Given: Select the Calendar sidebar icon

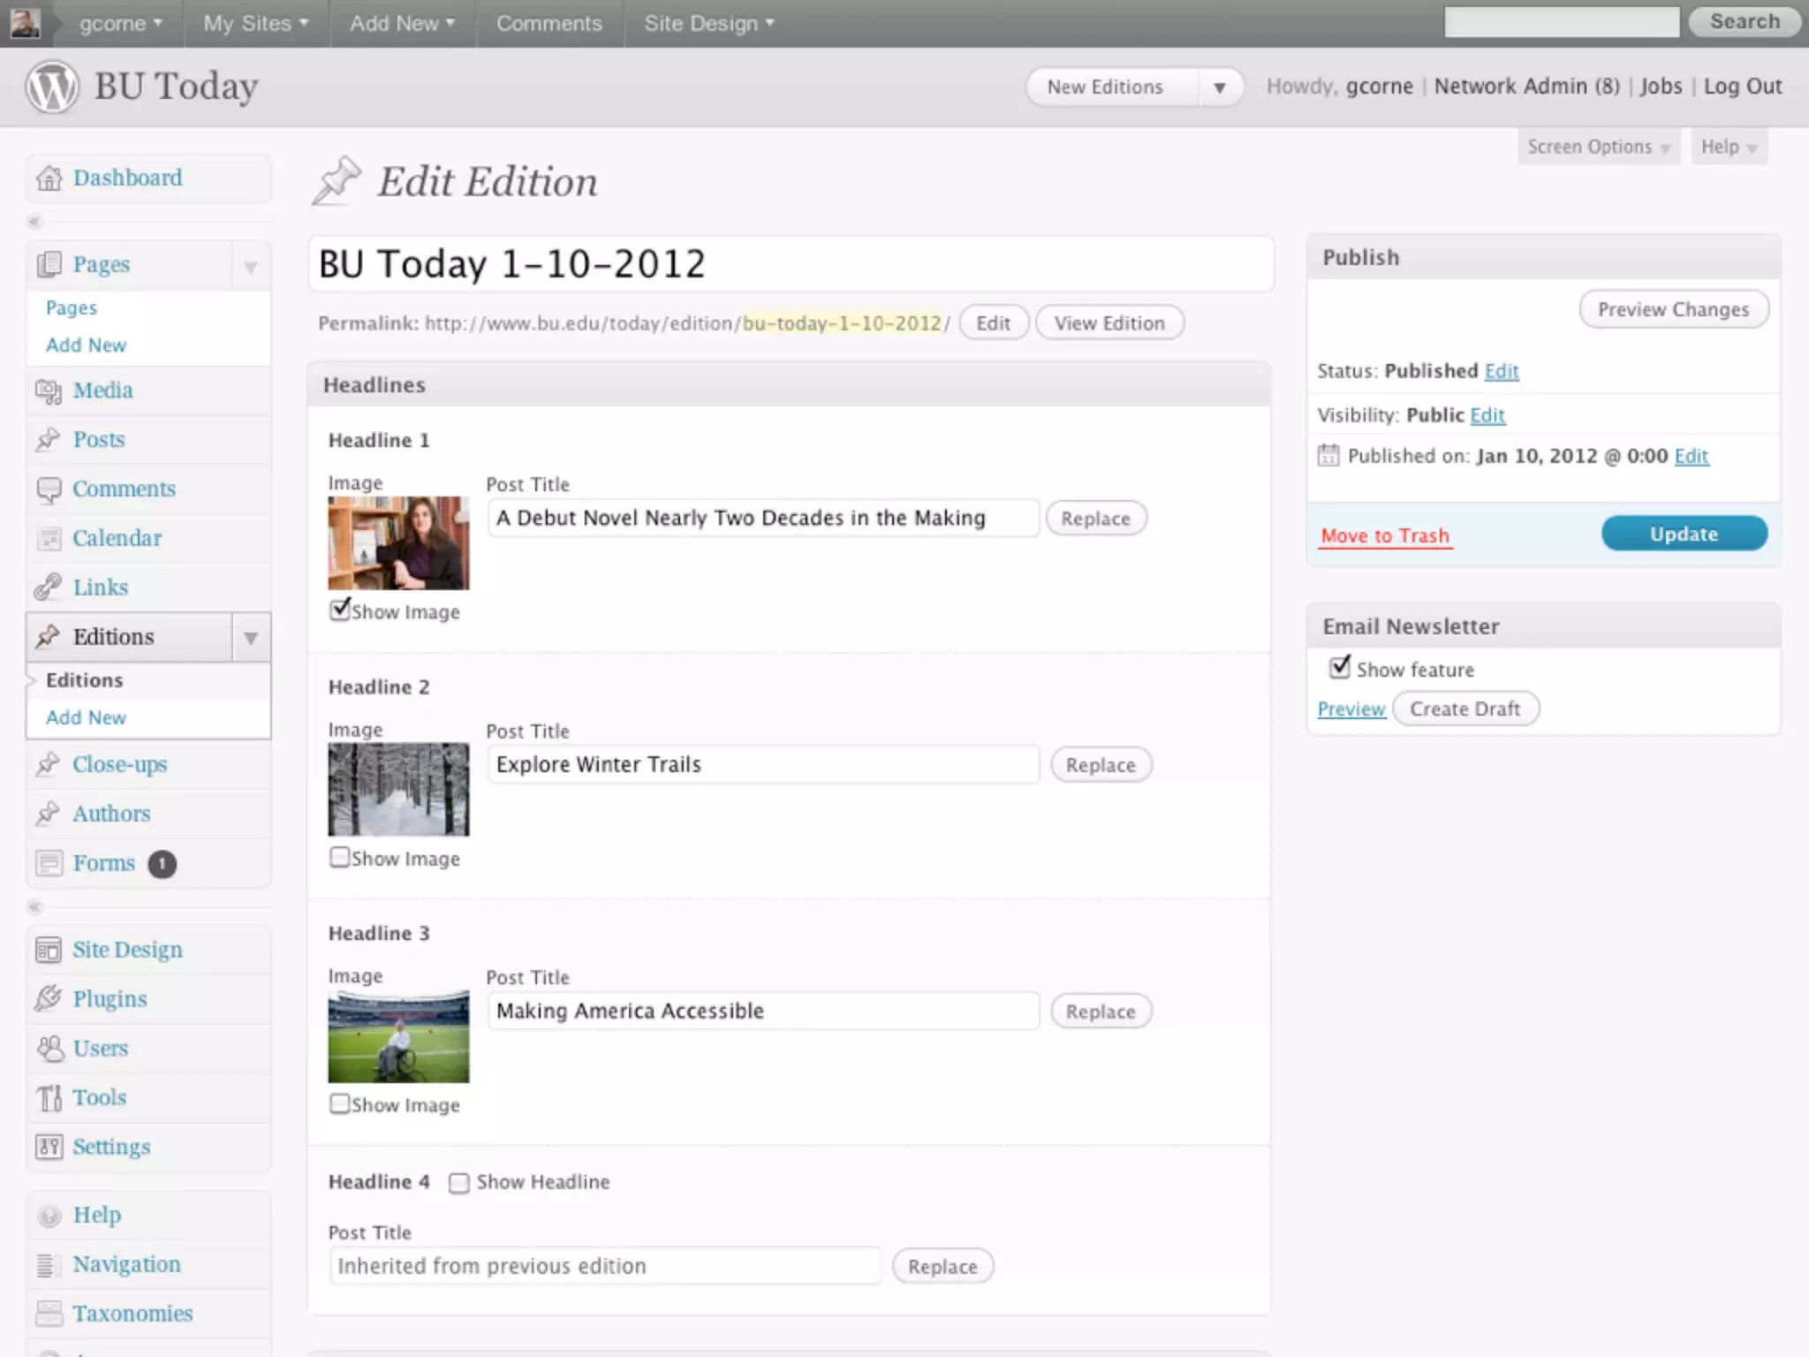Looking at the screenshot, I should point(49,538).
